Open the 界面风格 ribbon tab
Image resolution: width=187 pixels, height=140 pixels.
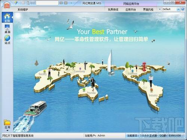click(x=148, y=9)
